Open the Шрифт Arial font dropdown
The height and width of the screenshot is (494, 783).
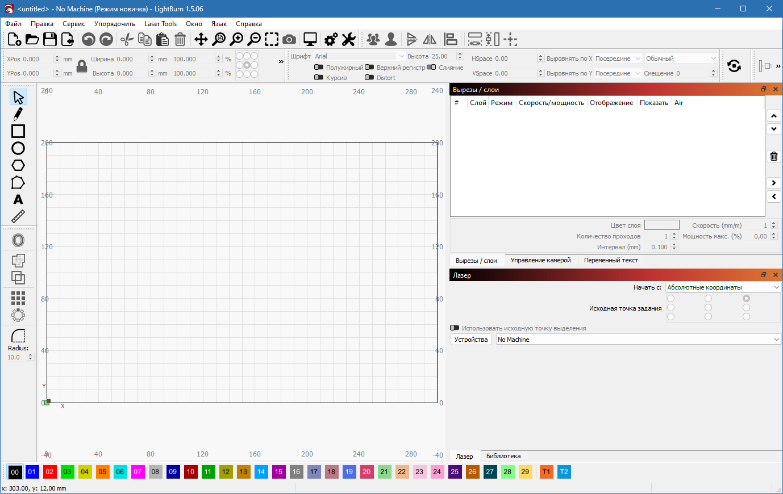360,56
